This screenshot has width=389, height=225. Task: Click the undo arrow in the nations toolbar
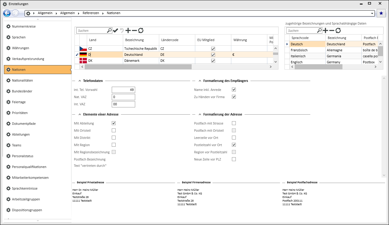122,31
